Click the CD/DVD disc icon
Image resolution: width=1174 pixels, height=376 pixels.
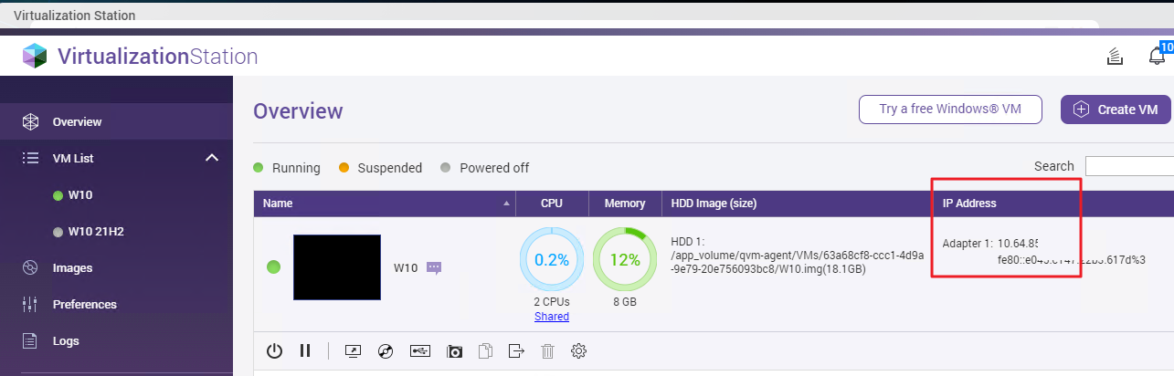(x=386, y=350)
